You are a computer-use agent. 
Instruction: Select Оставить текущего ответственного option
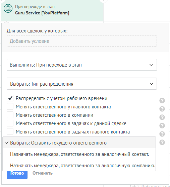click(79, 143)
